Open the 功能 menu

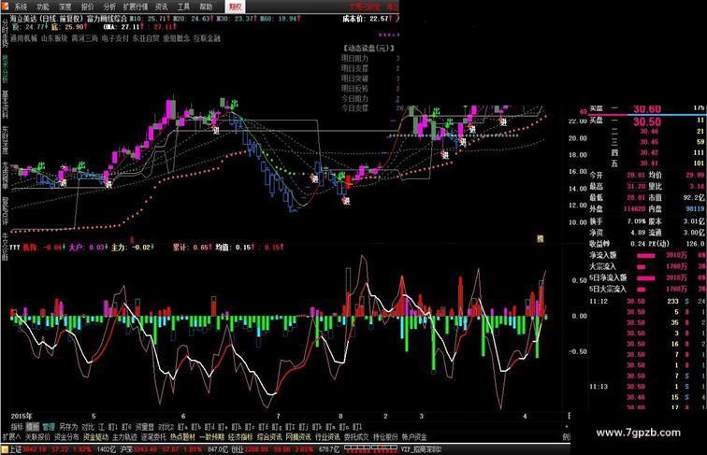[x=43, y=7]
